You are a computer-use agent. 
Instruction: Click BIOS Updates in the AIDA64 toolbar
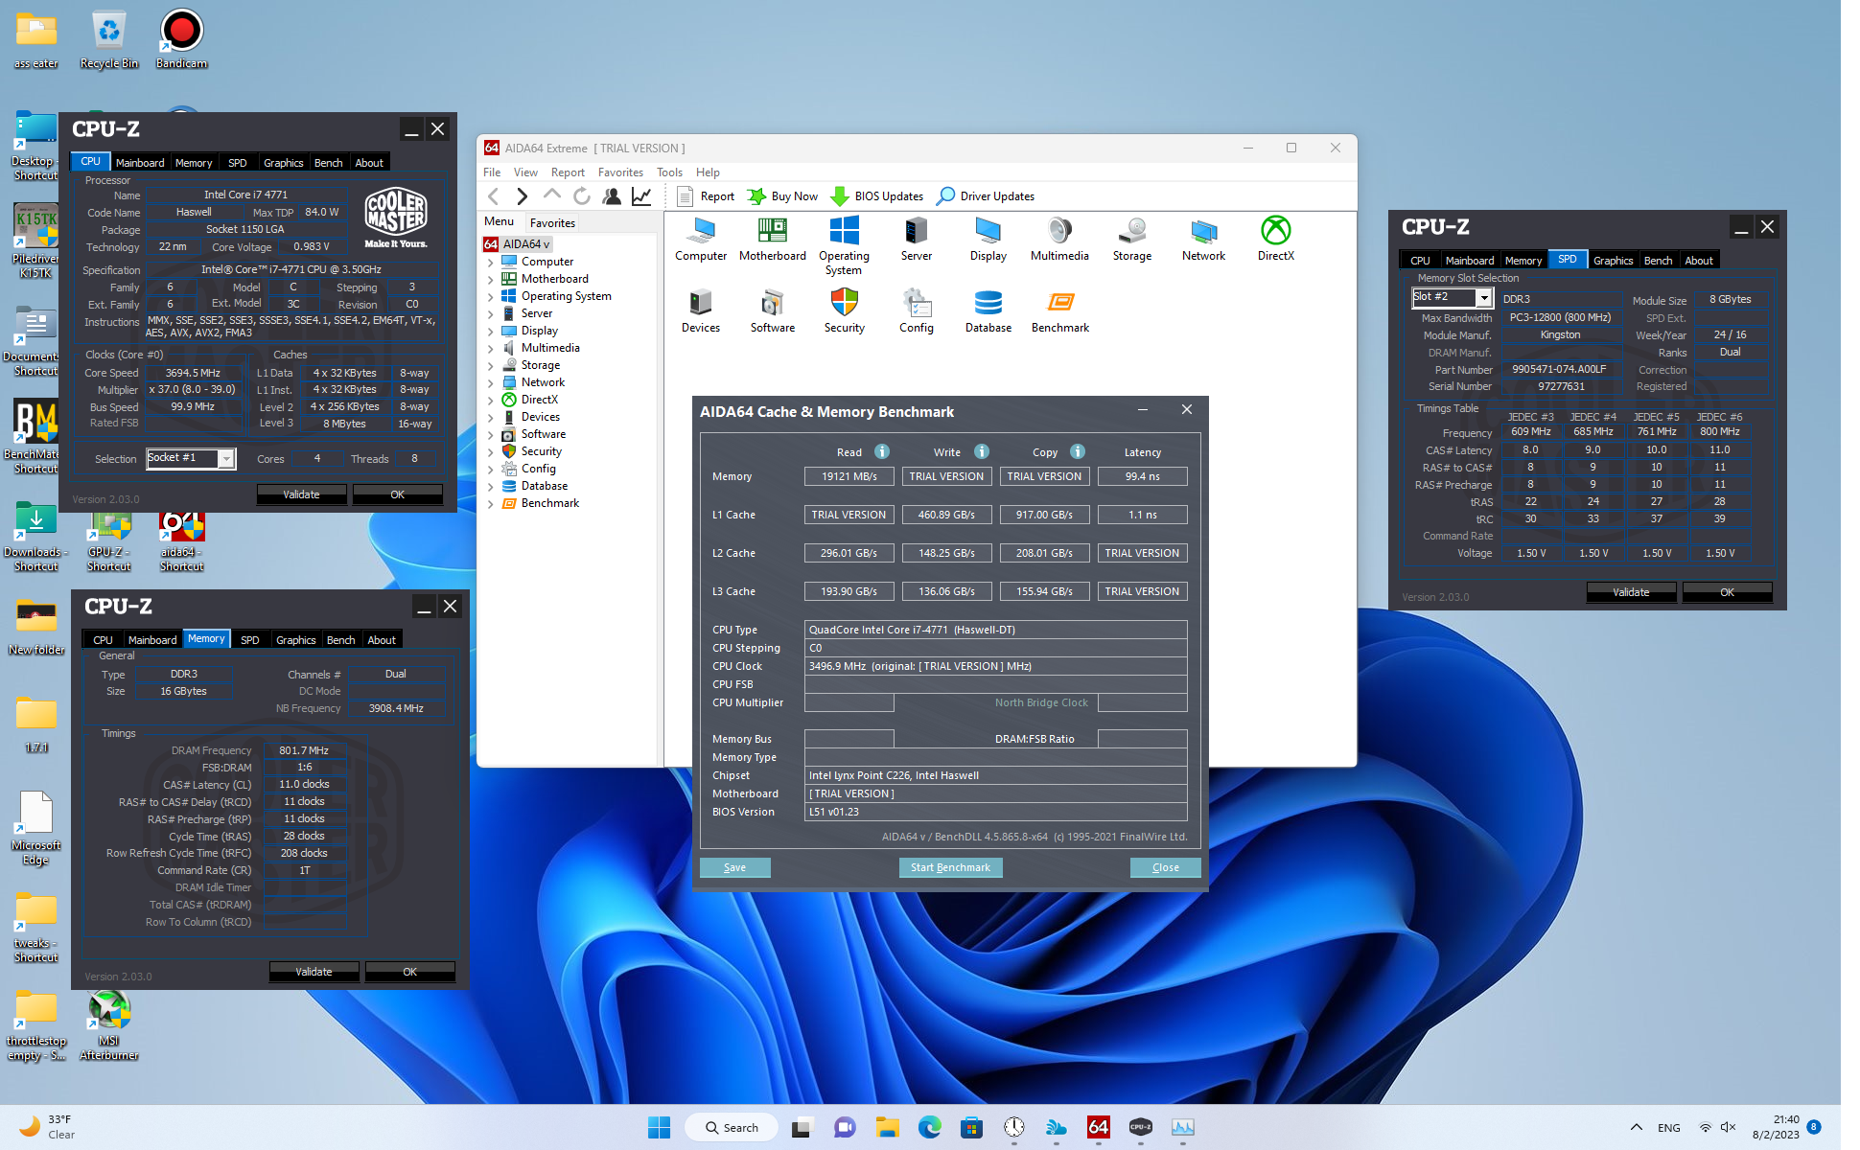(876, 196)
